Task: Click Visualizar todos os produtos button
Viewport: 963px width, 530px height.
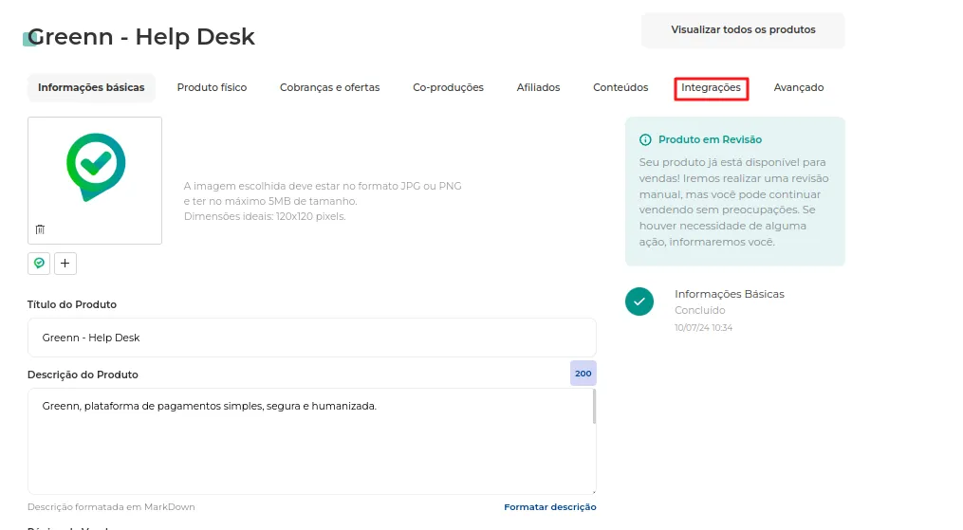Action: 743,30
